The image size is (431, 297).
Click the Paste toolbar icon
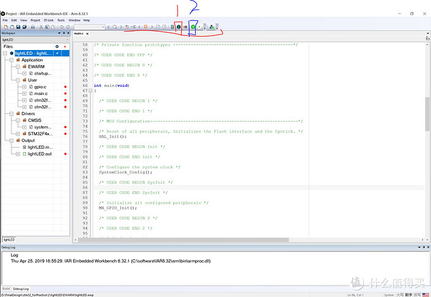tap(53, 27)
